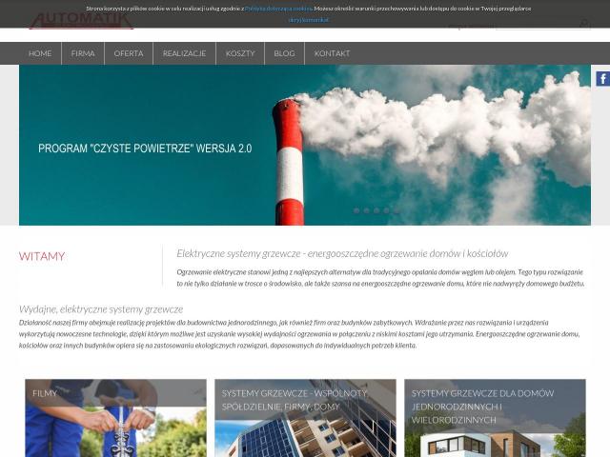Open the Facebook icon on the right edge
610x457 pixels.
coord(603,79)
